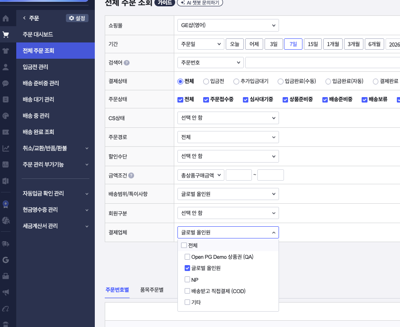Viewport: 400px width, 327px height.
Task: Uncheck the 주문접수중 order status checkbox
Action: [206, 100]
